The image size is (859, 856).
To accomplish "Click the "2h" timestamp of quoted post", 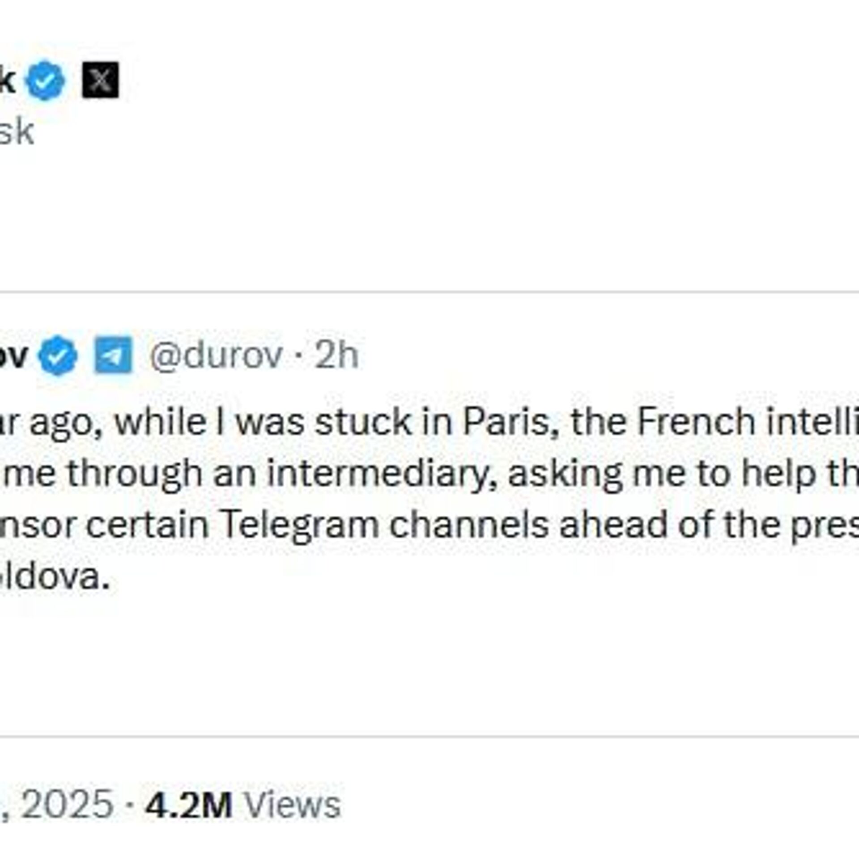I will click(336, 356).
